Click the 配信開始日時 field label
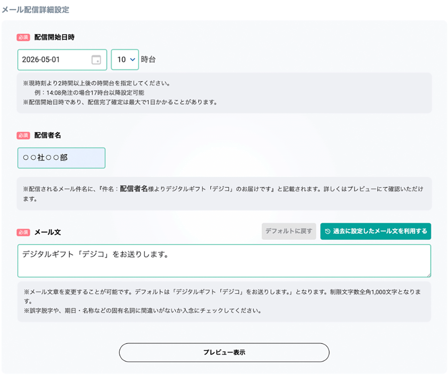The width and height of the screenshot is (448, 376). 54,37
